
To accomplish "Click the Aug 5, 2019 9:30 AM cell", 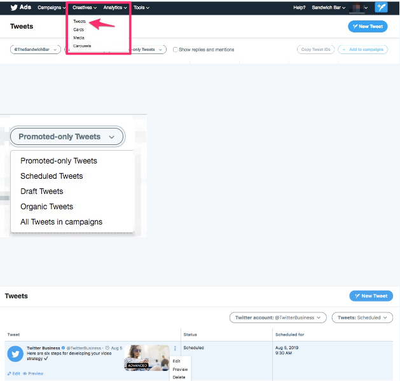I will (x=287, y=350).
